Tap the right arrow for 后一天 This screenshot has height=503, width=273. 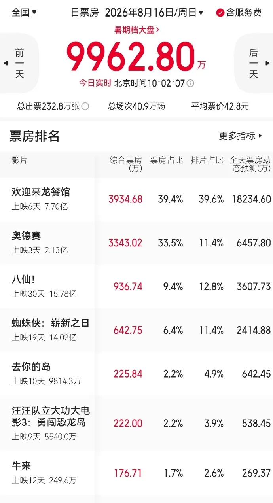[x=267, y=63]
